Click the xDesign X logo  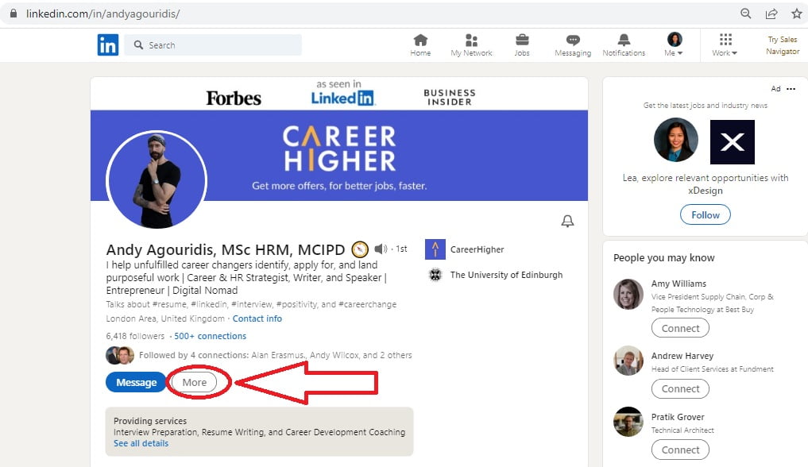733,142
